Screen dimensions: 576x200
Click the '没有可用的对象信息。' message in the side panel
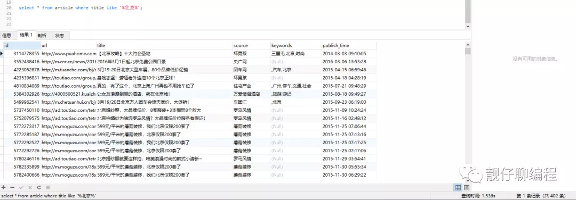click(535, 59)
